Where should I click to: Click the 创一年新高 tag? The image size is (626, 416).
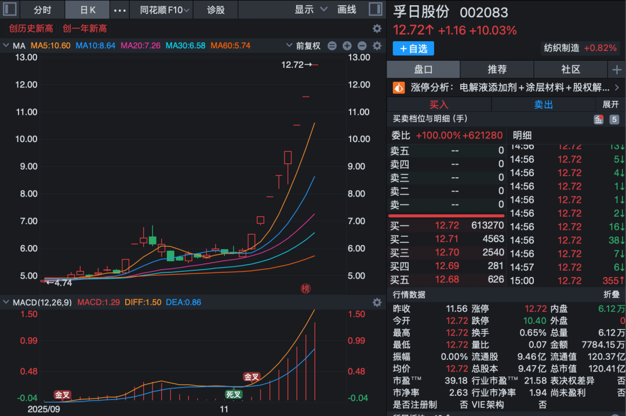(85, 28)
